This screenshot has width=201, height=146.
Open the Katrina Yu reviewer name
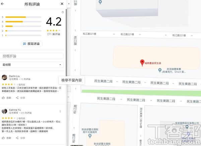tap(15, 110)
